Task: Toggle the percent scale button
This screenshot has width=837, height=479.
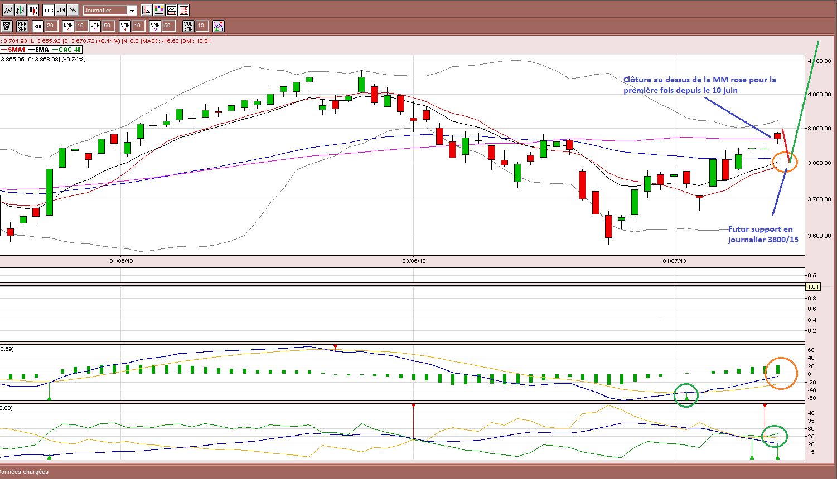Action: pos(73,10)
